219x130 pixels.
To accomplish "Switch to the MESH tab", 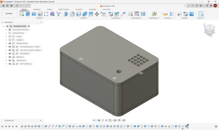I will pyautogui.click(x=49, y=9).
